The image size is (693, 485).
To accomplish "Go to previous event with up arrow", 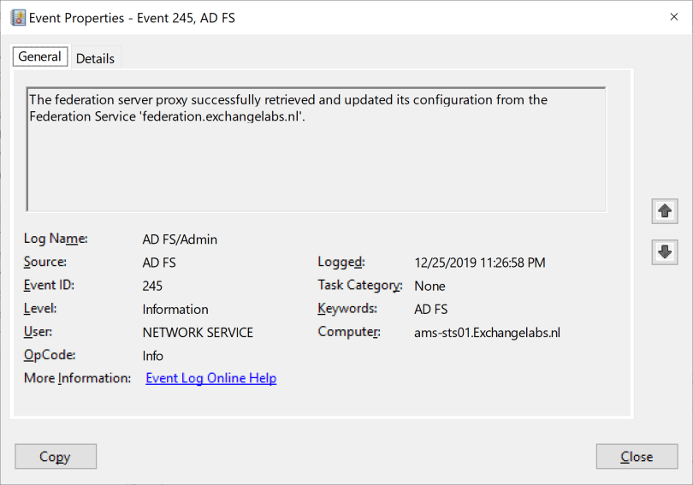I will click(664, 210).
